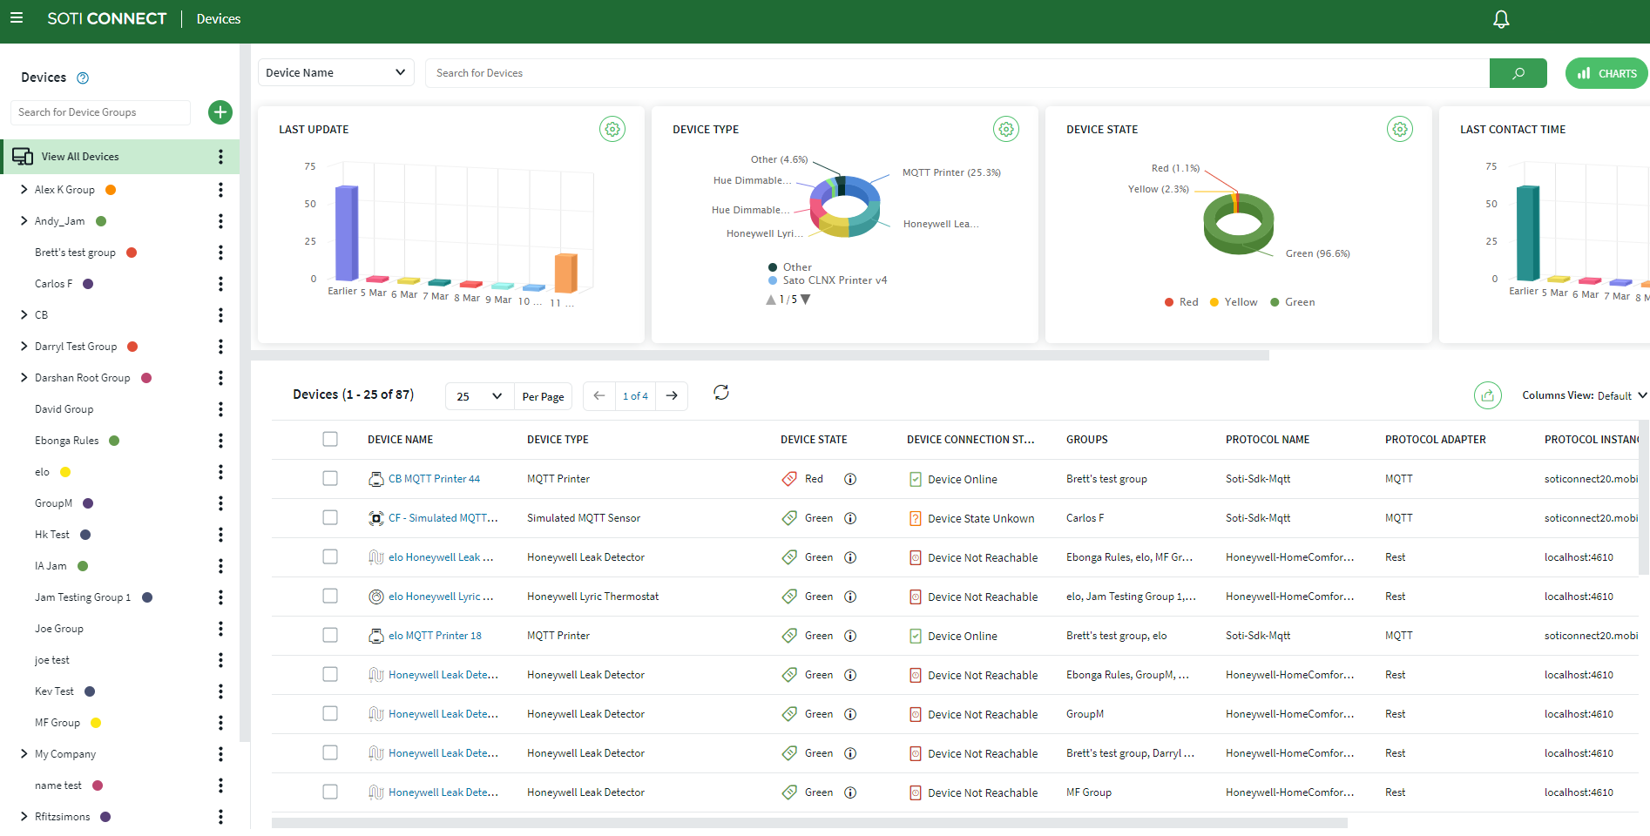The image size is (1650, 836).
Task: Open the notifications bell
Action: coord(1501,19)
